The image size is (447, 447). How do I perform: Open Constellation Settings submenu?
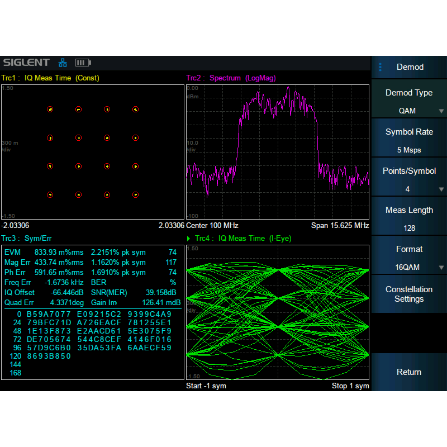tap(409, 294)
